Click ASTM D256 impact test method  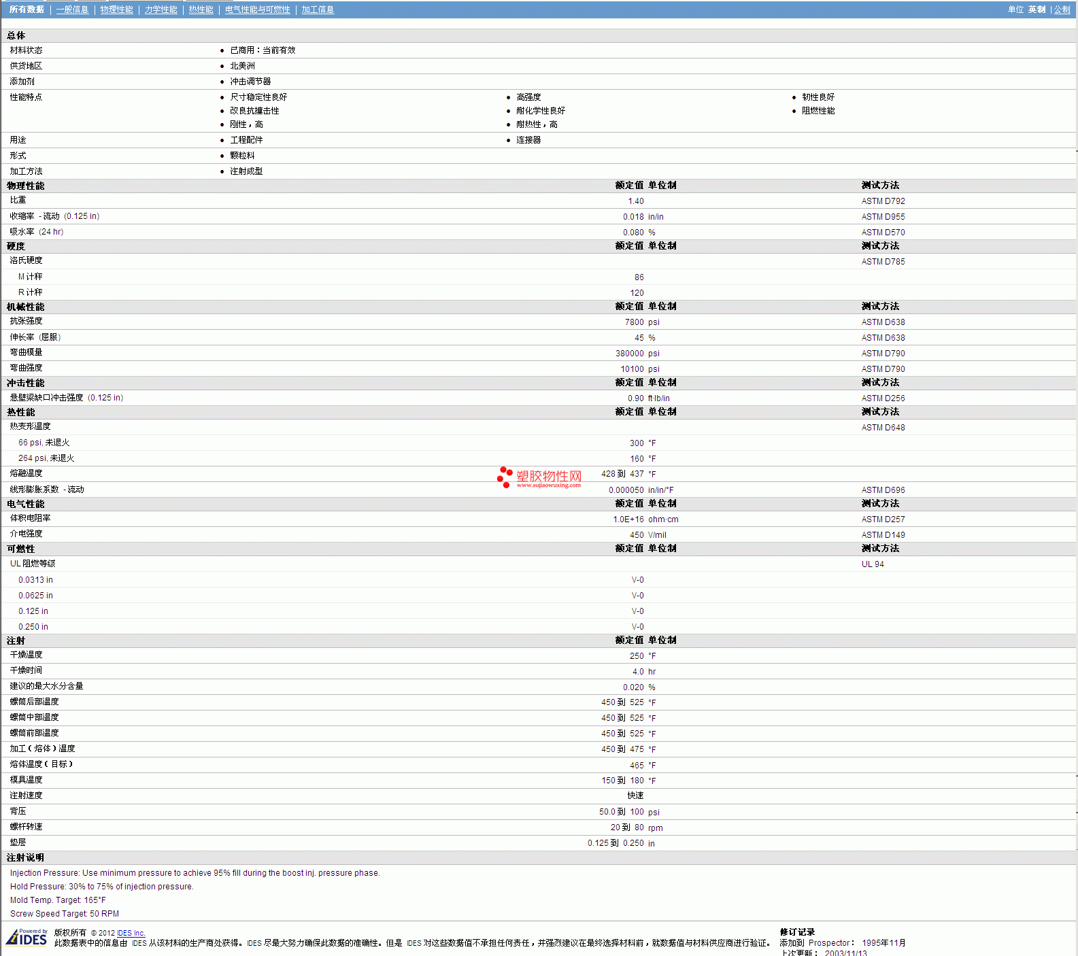point(883,398)
